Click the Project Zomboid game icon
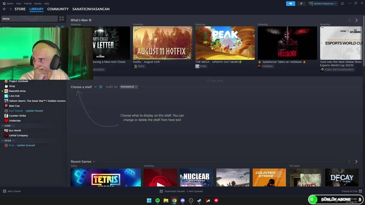 (6, 81)
